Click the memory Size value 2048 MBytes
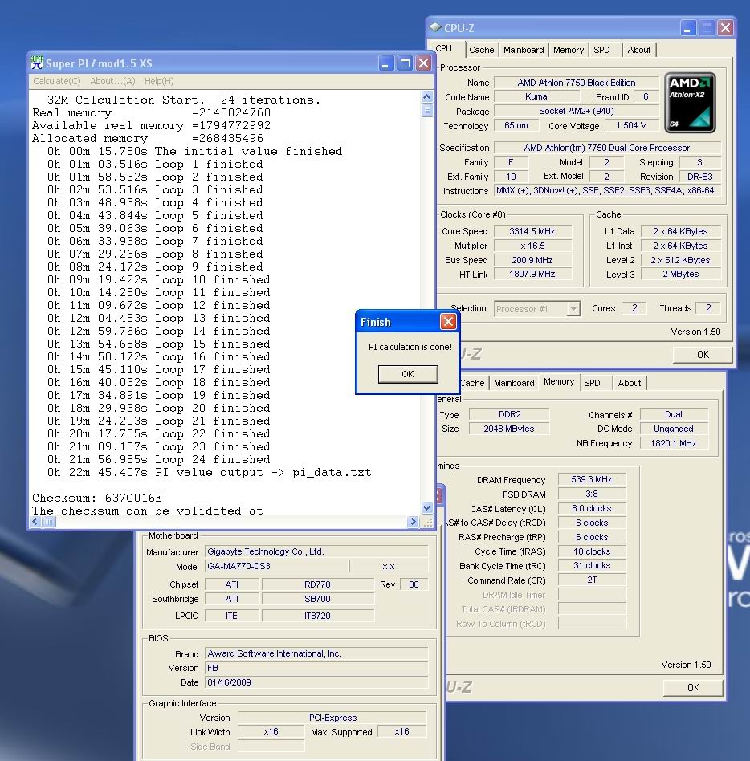 (509, 429)
